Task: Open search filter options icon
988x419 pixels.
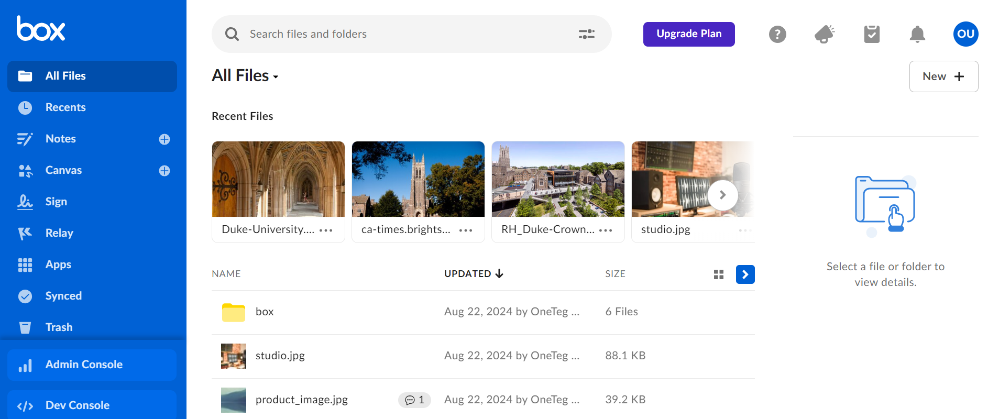Action: click(586, 34)
